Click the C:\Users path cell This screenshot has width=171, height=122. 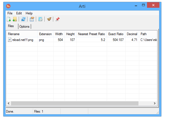click(x=149, y=40)
